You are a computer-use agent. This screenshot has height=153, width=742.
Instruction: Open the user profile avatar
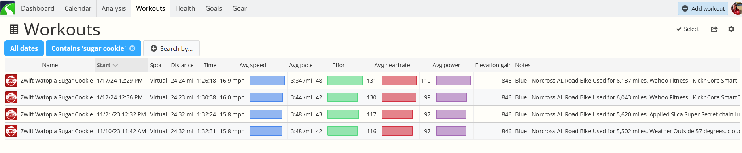pos(737,8)
